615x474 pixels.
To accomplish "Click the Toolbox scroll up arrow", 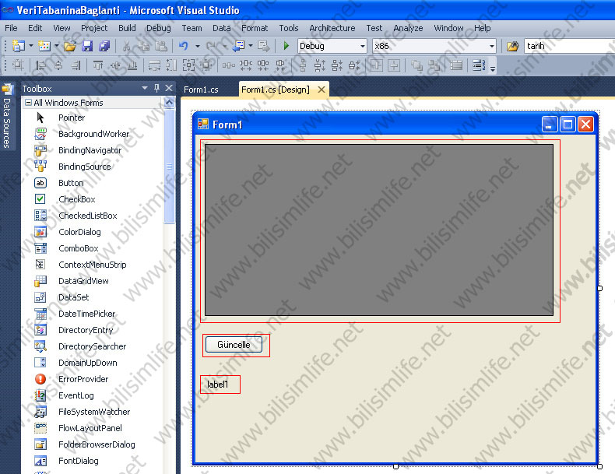I will (169, 103).
